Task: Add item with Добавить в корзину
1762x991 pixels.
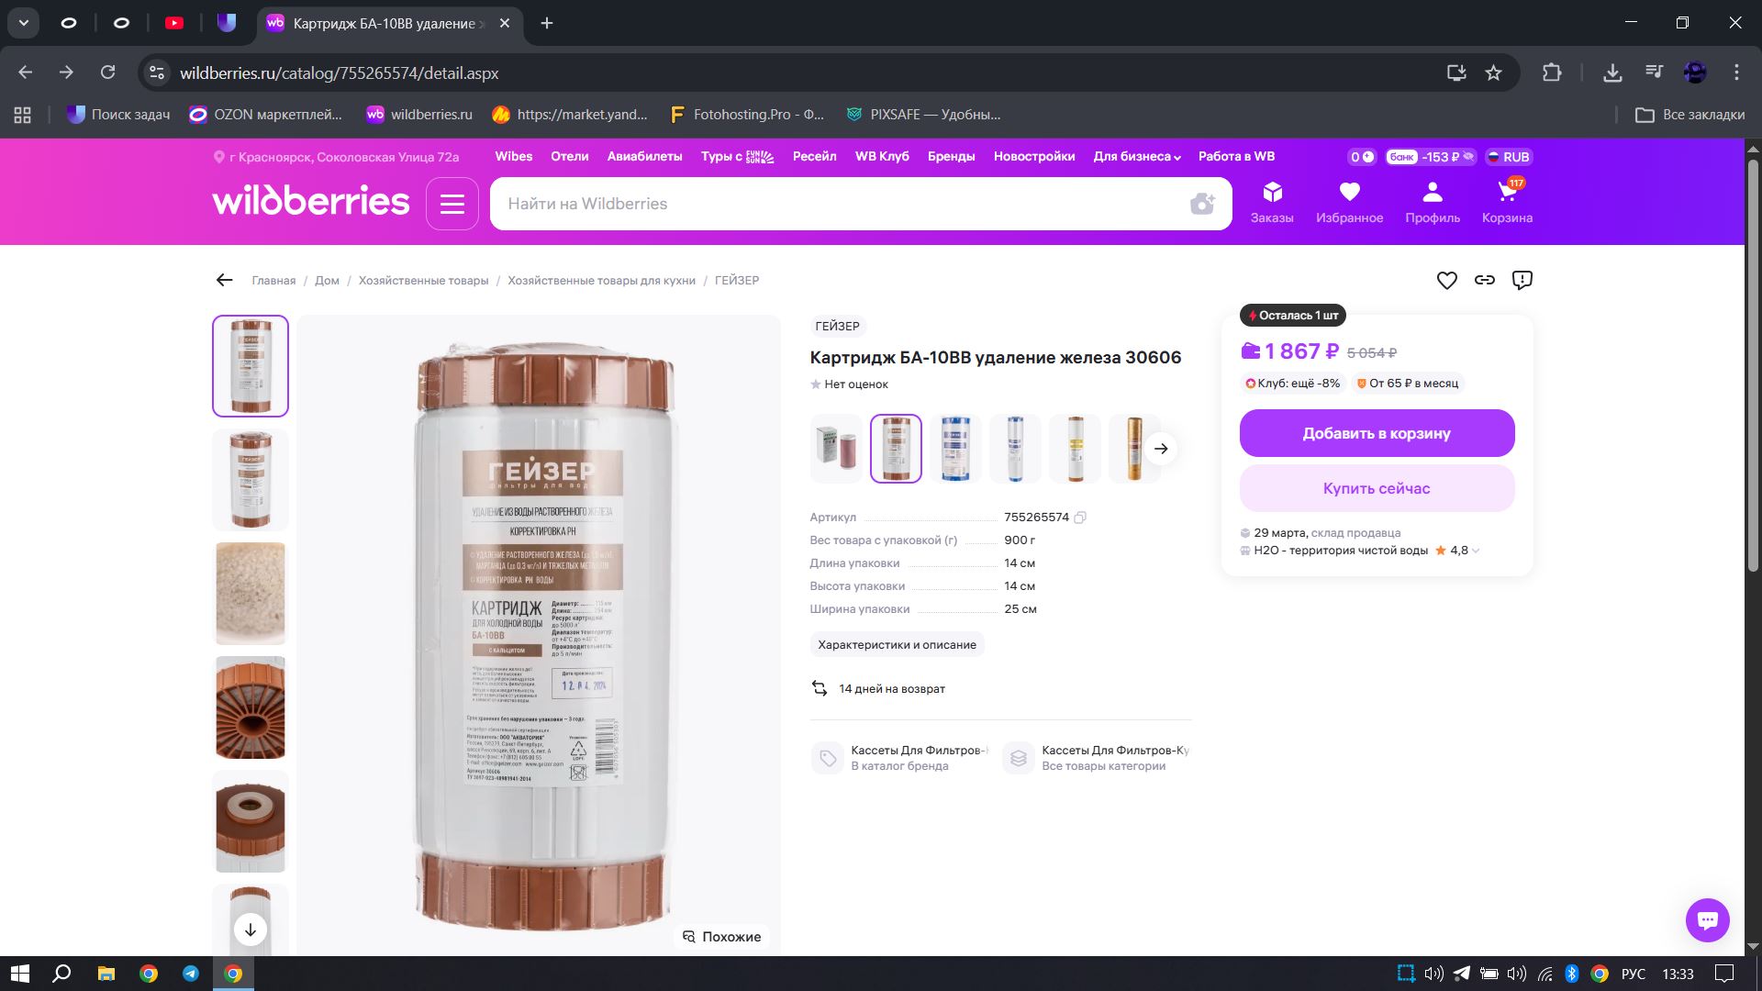Action: (x=1377, y=433)
